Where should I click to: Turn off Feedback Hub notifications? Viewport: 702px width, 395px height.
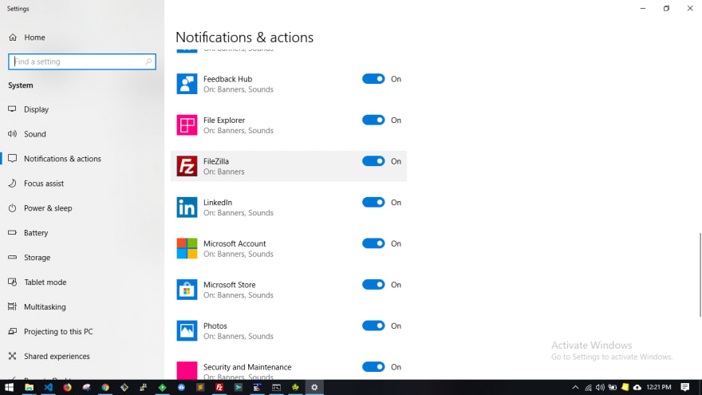(373, 79)
